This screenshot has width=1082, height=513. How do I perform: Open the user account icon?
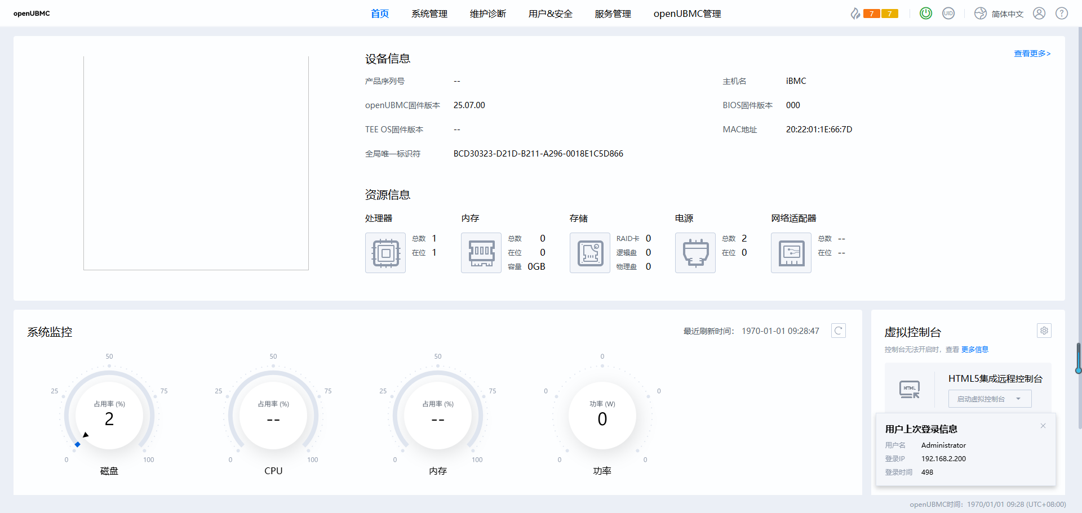[1039, 14]
